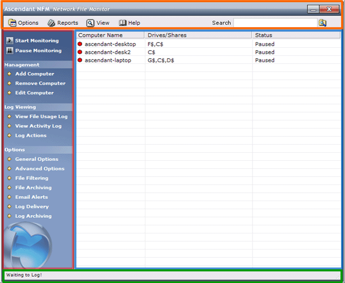Screen dimensions: 345x283
Task: Open the Options menu
Action: pyautogui.click(x=24, y=22)
